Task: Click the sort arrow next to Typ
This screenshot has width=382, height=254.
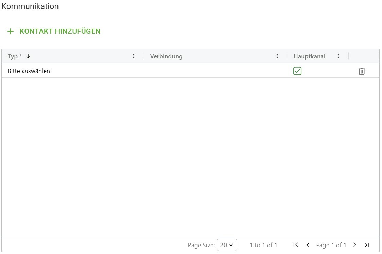Action: pos(28,56)
